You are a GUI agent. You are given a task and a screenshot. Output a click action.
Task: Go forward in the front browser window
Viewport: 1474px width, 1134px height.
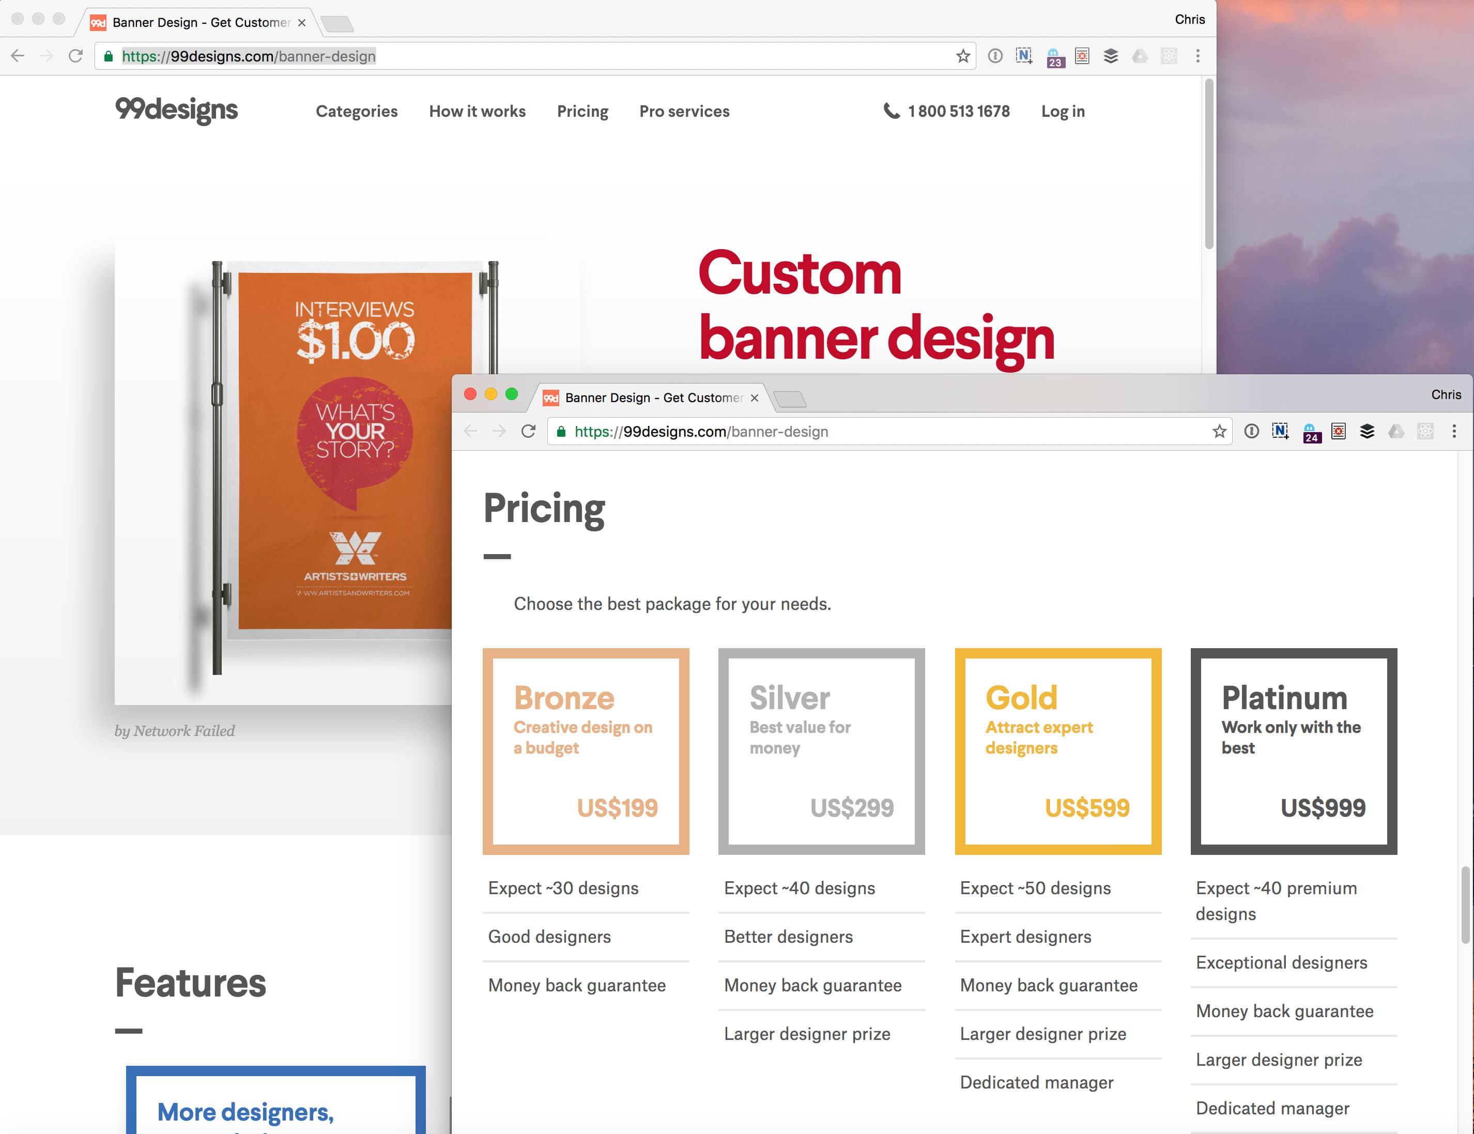pos(499,432)
